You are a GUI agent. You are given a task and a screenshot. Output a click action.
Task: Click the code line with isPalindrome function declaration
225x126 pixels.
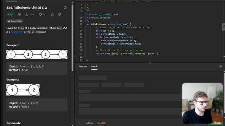click(108, 24)
